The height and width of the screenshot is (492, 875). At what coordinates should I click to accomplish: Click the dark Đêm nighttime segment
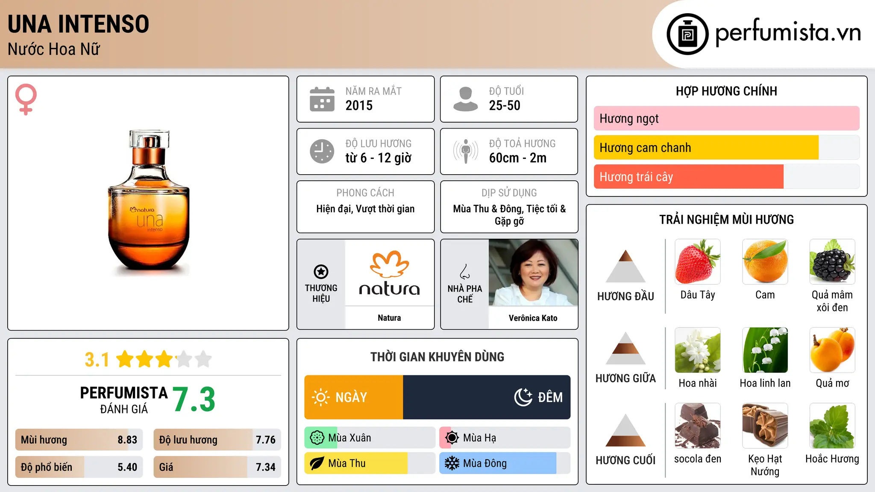click(x=487, y=397)
